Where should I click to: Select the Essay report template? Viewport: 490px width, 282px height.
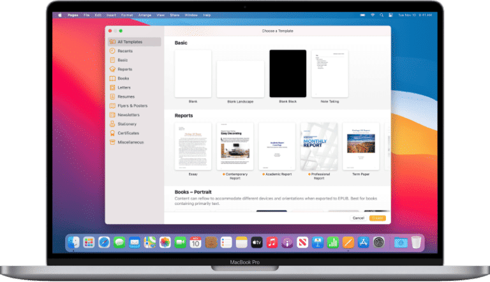(193, 146)
